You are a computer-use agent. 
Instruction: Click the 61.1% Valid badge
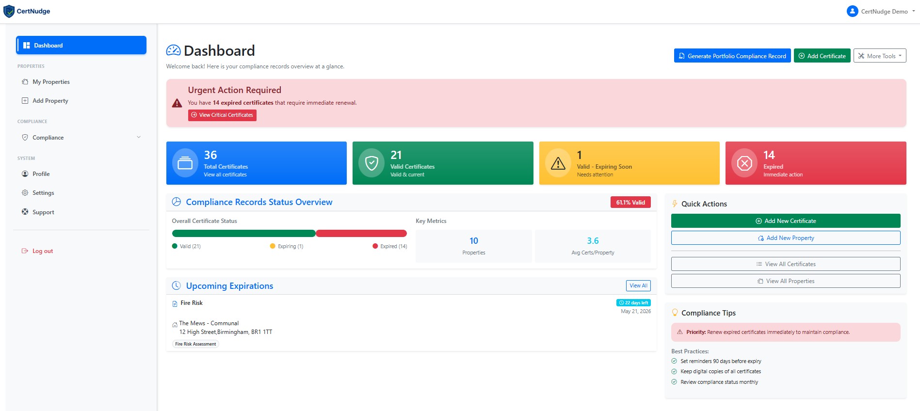(x=630, y=202)
